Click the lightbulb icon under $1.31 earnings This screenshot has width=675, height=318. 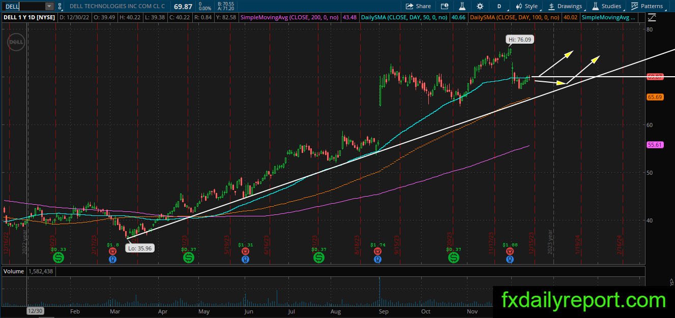click(x=246, y=259)
